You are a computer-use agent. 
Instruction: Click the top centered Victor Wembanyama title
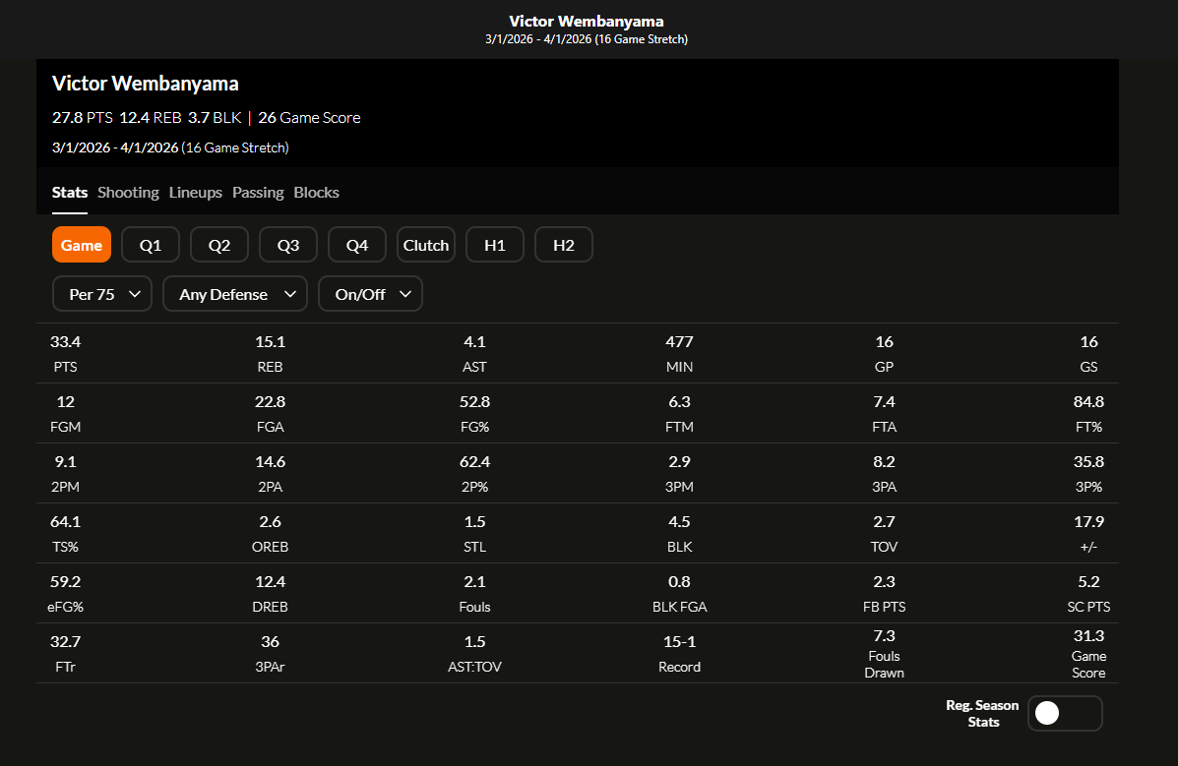586,21
